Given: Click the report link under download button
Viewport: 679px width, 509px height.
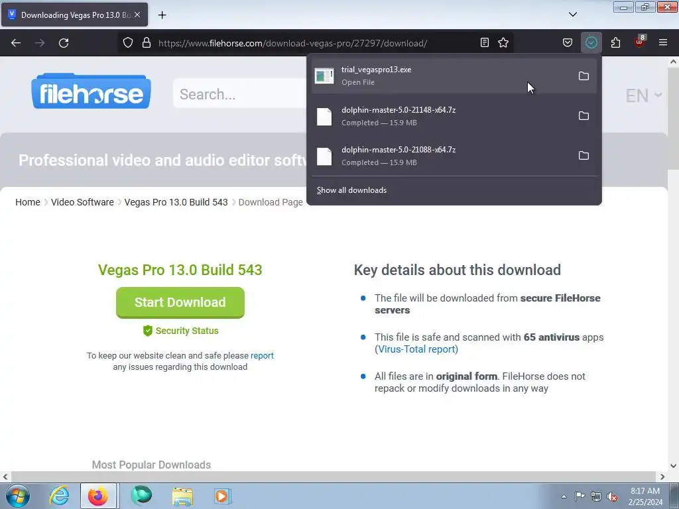Looking at the screenshot, I should click(x=262, y=355).
